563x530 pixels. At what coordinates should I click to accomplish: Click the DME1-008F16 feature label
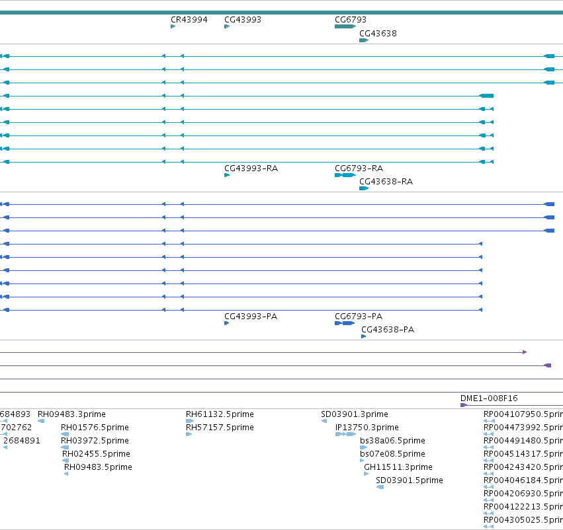(x=489, y=398)
